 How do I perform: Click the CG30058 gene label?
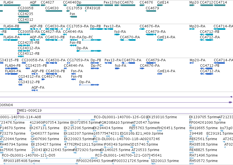pyautogui.click(x=25, y=8)
